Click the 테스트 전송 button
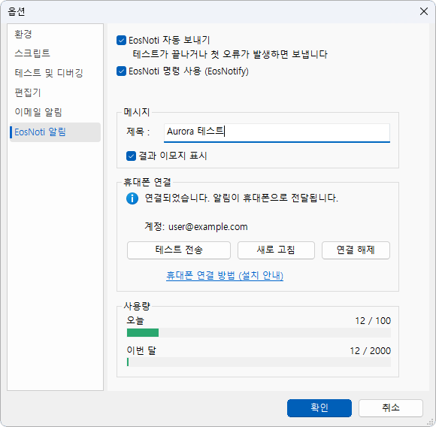 [179, 250]
